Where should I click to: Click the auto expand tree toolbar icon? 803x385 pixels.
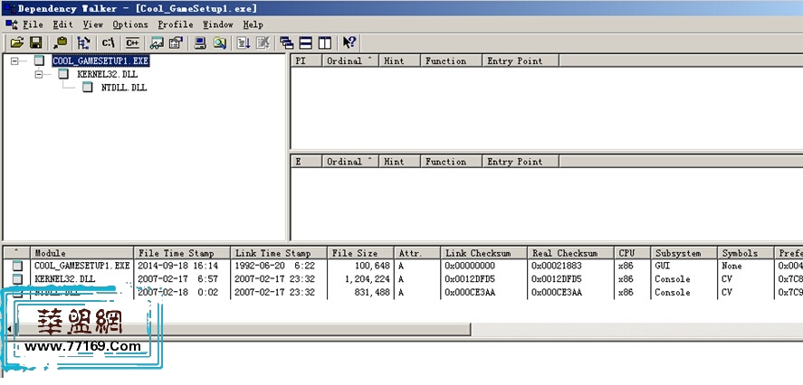coord(84,42)
